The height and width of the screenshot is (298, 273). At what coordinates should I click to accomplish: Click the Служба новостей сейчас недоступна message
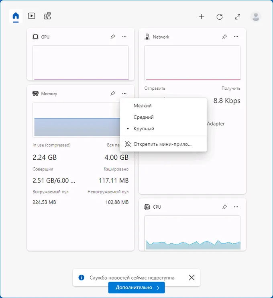click(x=132, y=277)
